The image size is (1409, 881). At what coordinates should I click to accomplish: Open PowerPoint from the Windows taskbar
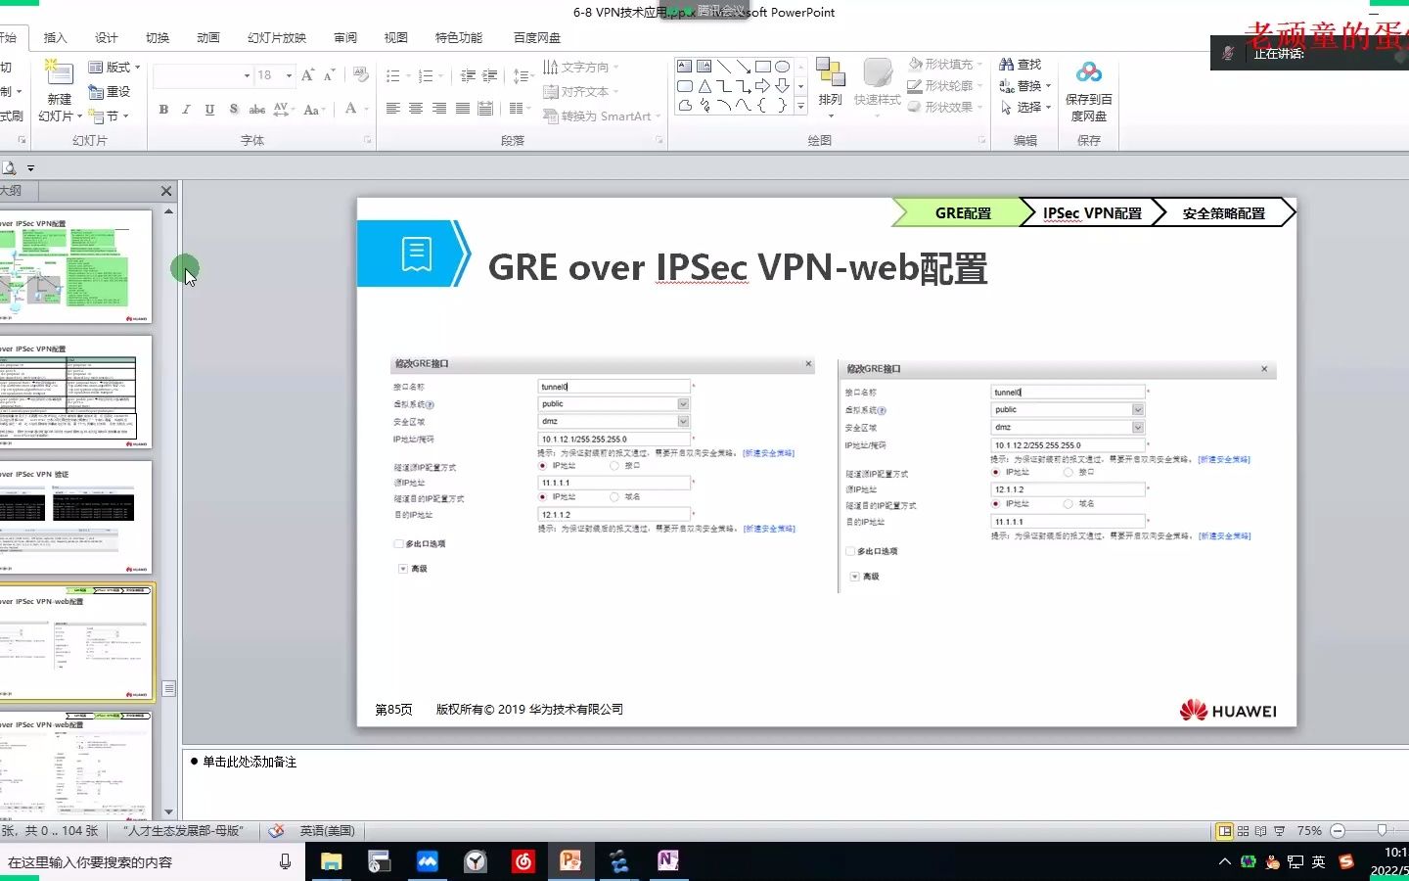570,861
